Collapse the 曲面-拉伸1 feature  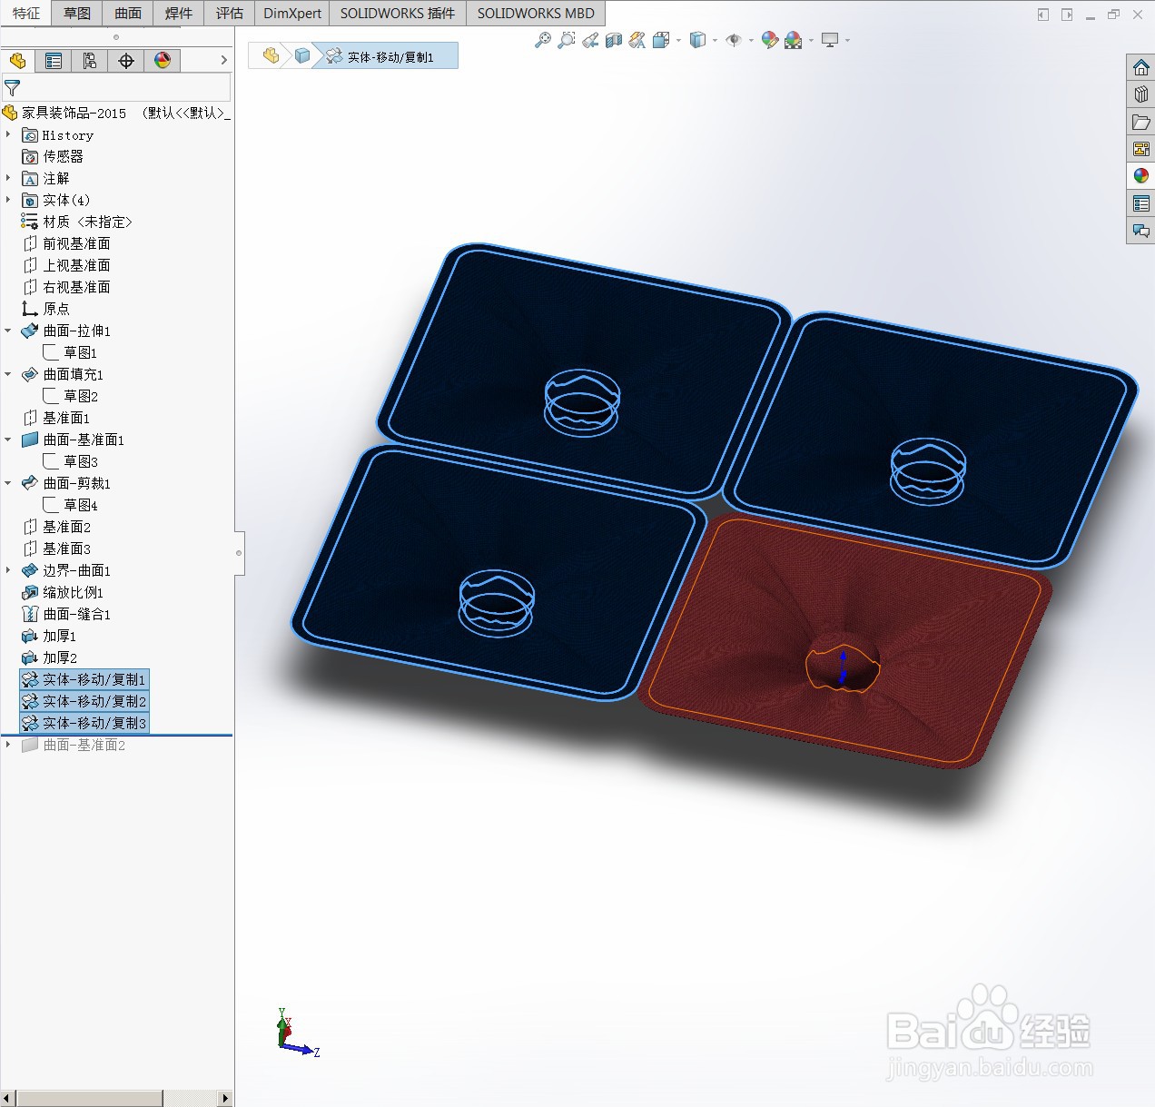click(x=8, y=331)
